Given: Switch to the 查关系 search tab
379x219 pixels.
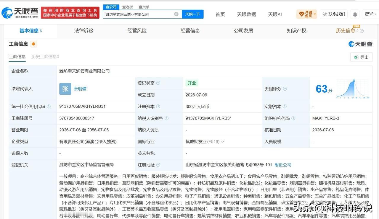Looking at the screenshot, I should pyautogui.click(x=144, y=7).
